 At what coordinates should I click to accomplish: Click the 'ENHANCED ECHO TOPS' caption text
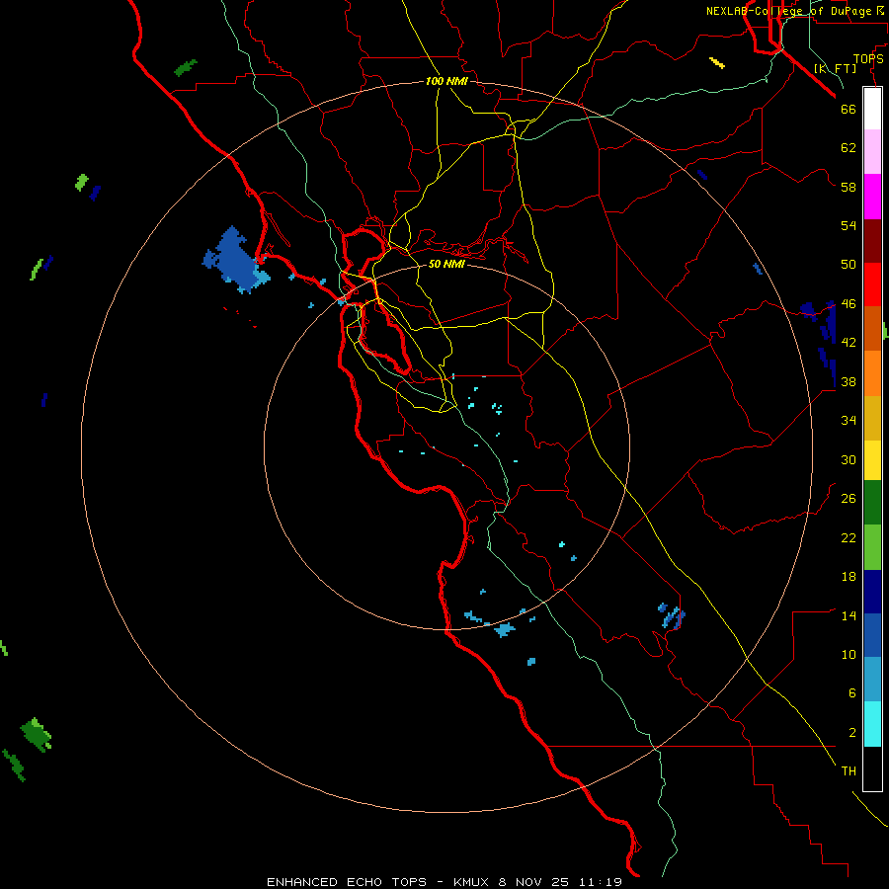click(347, 882)
